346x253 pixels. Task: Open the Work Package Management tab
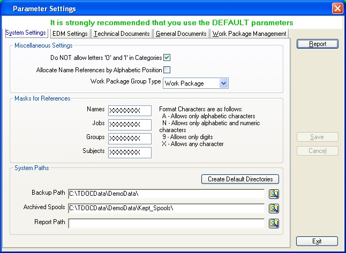pos(250,34)
